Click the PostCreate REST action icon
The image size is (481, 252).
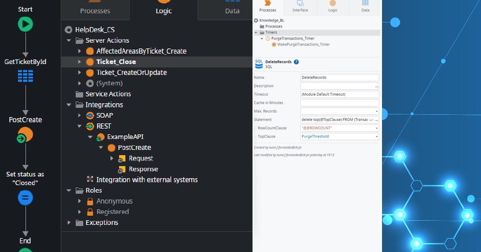pyautogui.click(x=111, y=148)
